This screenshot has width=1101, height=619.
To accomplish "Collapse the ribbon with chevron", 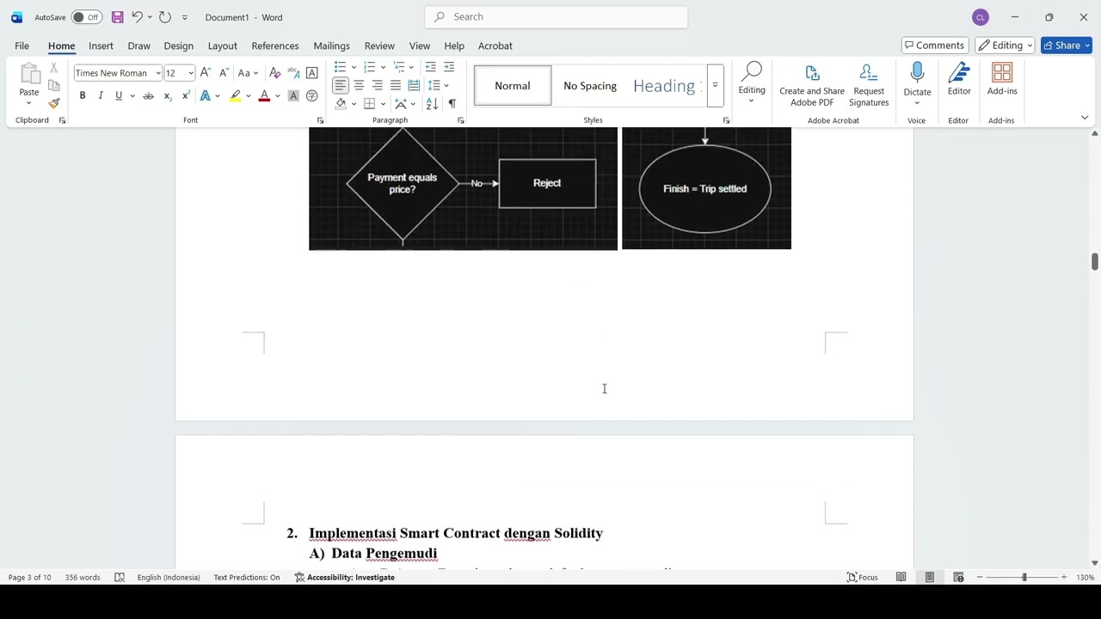I will pos(1085,118).
